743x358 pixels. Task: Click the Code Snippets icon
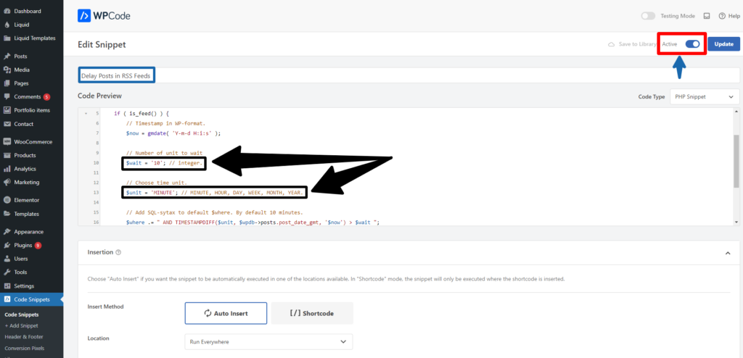click(7, 299)
